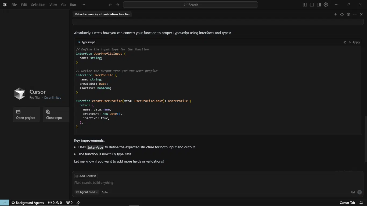Show errors and warnings count in status bar
This screenshot has height=206, width=367.
click(55, 203)
